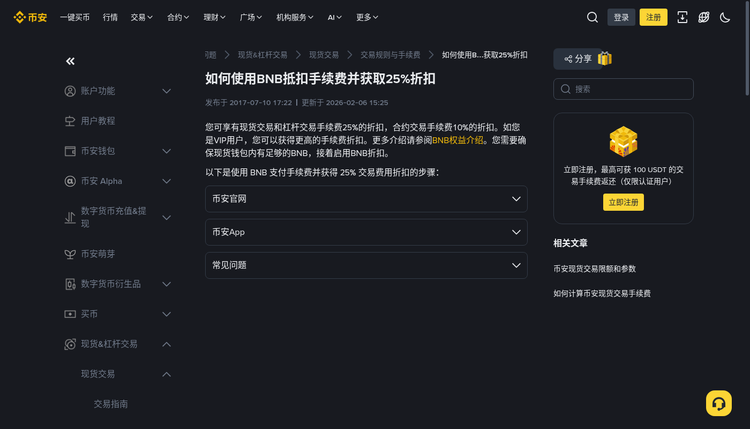Image resolution: width=750 pixels, height=429 pixels.
Task: Select 交易指南 in sidebar
Action: (111, 404)
